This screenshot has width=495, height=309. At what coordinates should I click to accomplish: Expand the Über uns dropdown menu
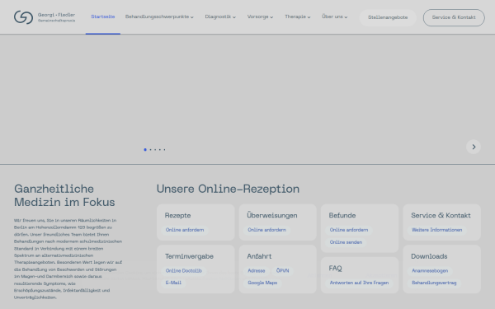335,16
